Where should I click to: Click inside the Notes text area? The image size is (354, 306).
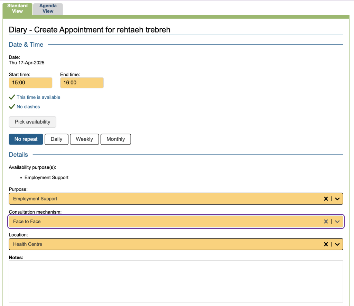(x=176, y=281)
